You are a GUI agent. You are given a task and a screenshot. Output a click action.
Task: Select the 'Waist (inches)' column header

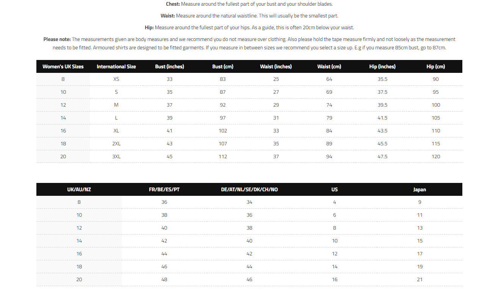coord(276,66)
